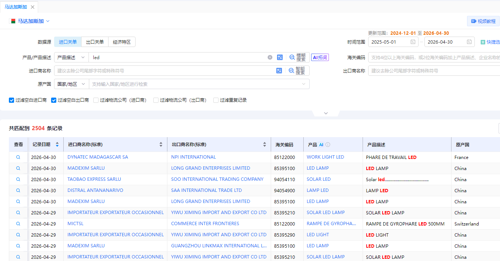
Task: Sort by 进口商名称(标准) column
Action: click(161, 145)
